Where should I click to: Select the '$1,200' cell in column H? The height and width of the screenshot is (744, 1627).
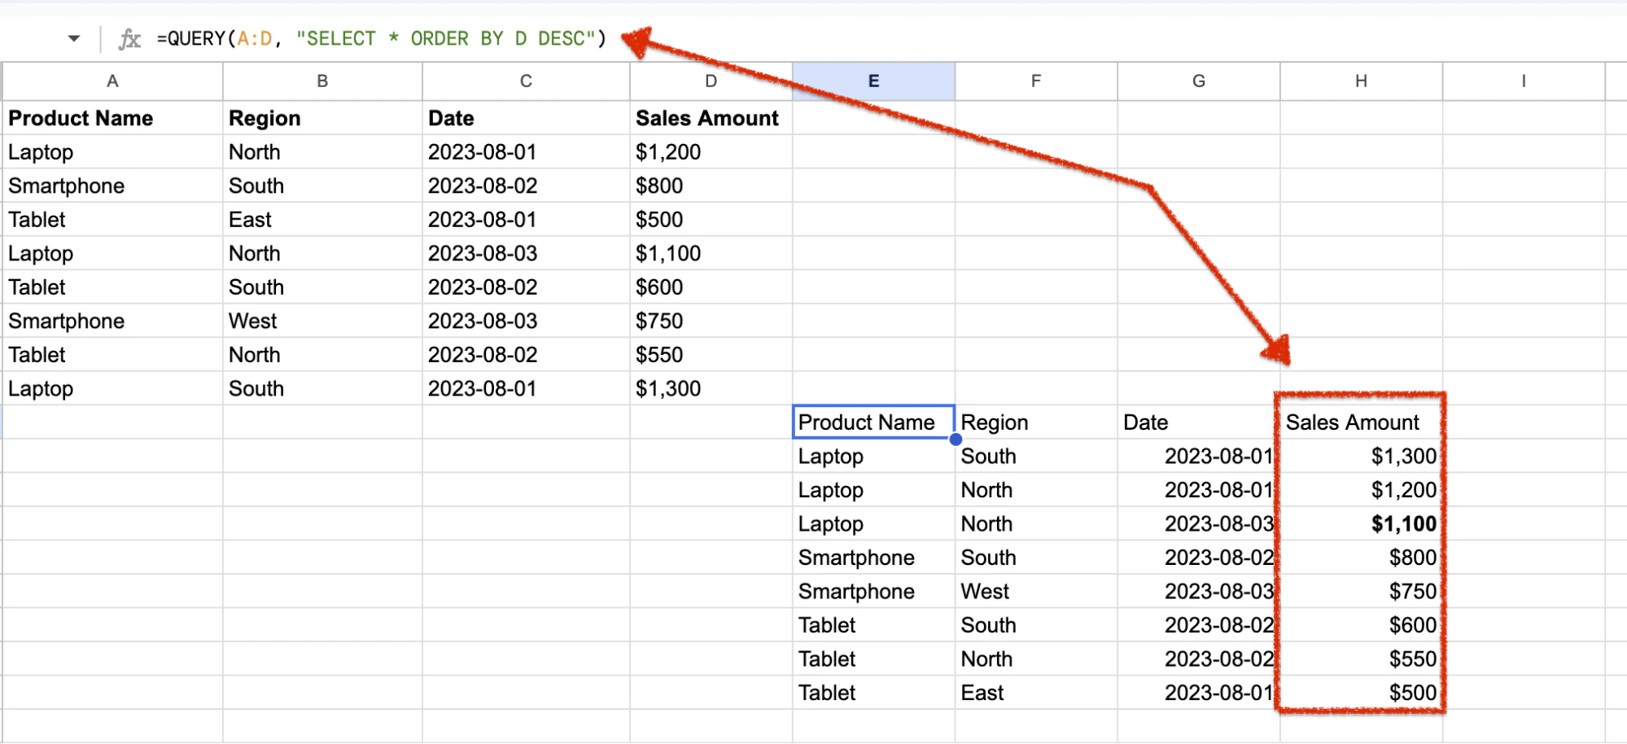coord(1361,490)
